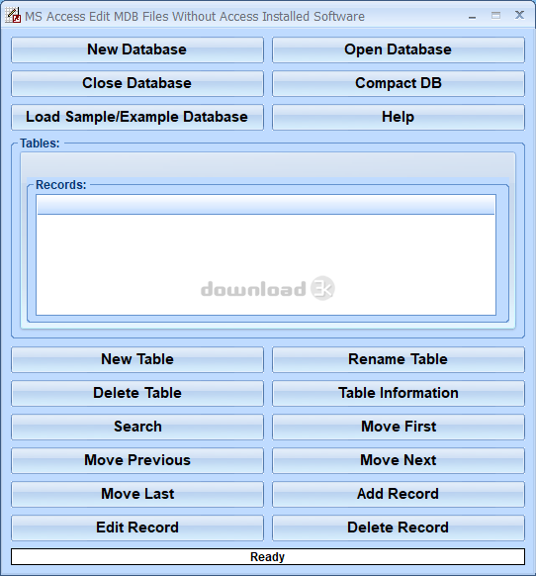This screenshot has height=576, width=536.
Task: Click the application icon in title bar
Action: 13,16
